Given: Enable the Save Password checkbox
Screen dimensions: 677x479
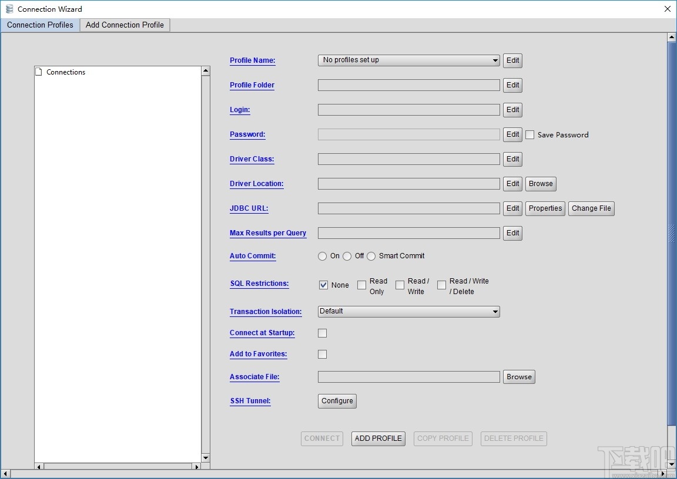Looking at the screenshot, I should tap(529, 134).
